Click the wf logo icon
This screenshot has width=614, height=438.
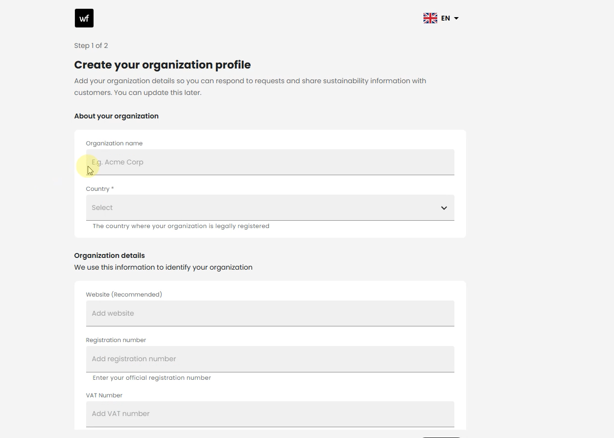[84, 18]
